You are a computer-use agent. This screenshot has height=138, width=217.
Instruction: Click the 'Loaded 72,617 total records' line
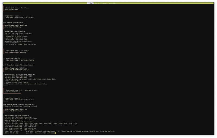(17, 82)
